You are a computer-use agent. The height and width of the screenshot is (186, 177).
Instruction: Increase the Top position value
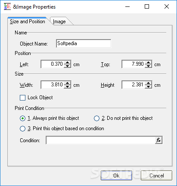148,63
